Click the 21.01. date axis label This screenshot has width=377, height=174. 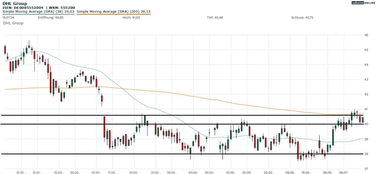pyautogui.click(x=21, y=172)
